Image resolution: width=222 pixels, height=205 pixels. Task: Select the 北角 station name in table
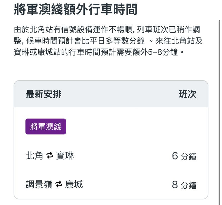coord(34,156)
